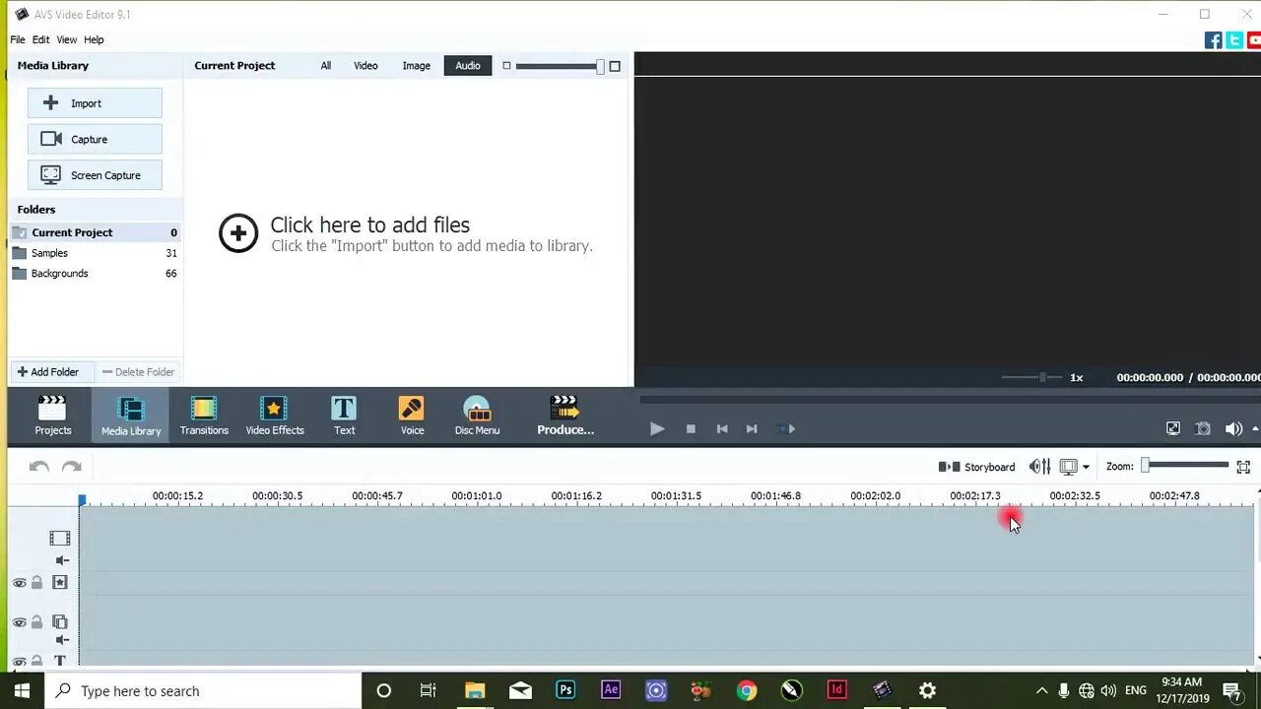Filter media by All tab

[325, 66]
